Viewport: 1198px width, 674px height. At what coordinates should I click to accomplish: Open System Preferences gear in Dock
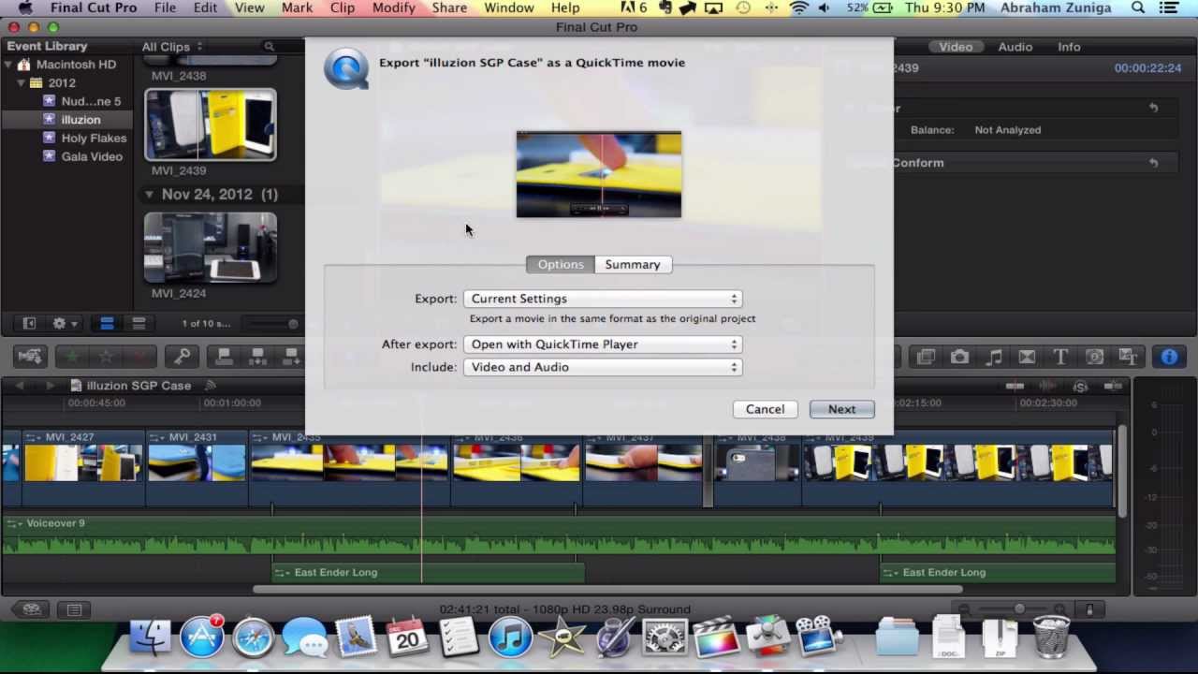coord(665,638)
